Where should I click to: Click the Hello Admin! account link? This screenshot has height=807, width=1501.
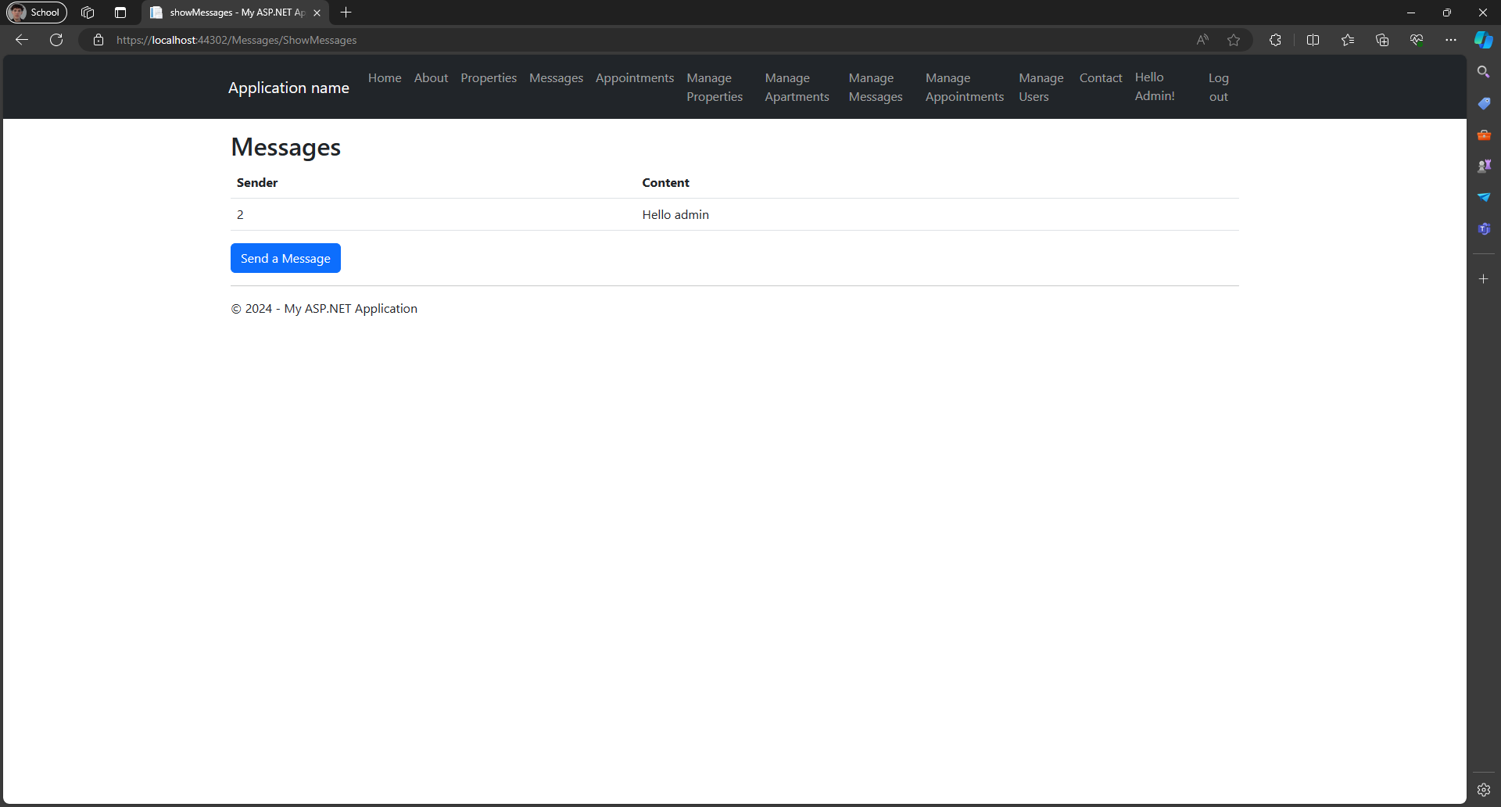pyautogui.click(x=1155, y=87)
